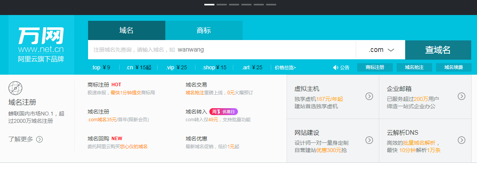
Task: Click text 已服务超过200万用户
Action: point(413,99)
